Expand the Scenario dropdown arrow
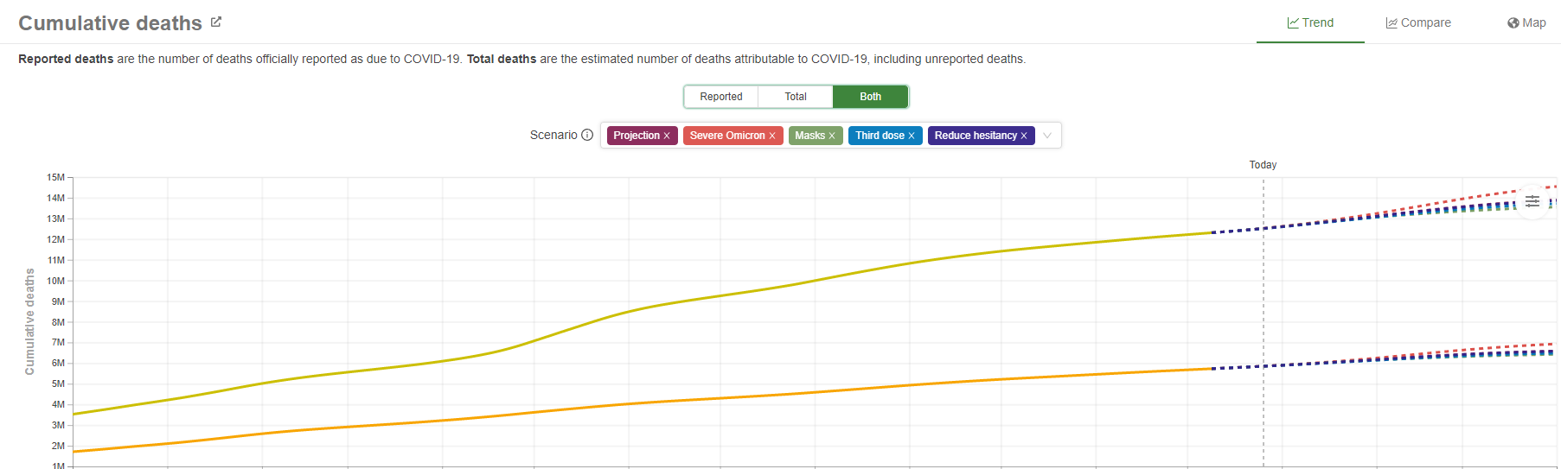Image resolution: width=1561 pixels, height=469 pixels. point(1047,136)
